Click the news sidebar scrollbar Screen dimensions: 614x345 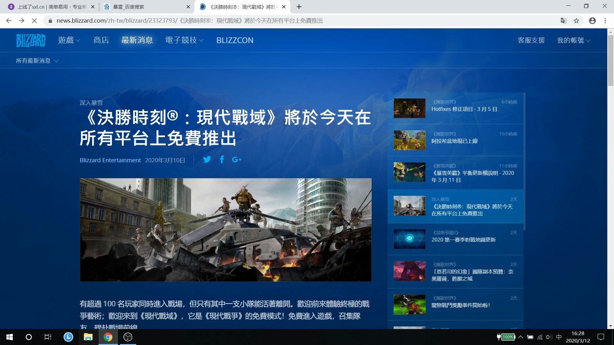524,161
